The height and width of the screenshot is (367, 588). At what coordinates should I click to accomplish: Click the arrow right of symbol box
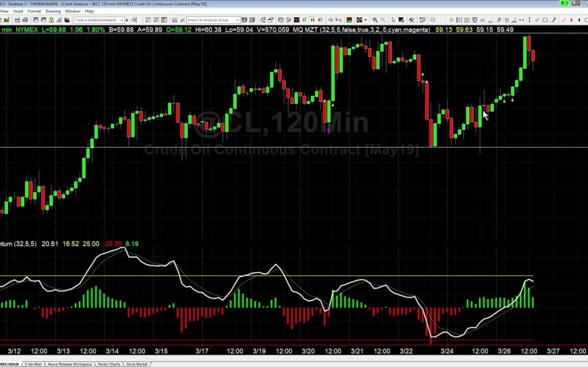coord(127,20)
